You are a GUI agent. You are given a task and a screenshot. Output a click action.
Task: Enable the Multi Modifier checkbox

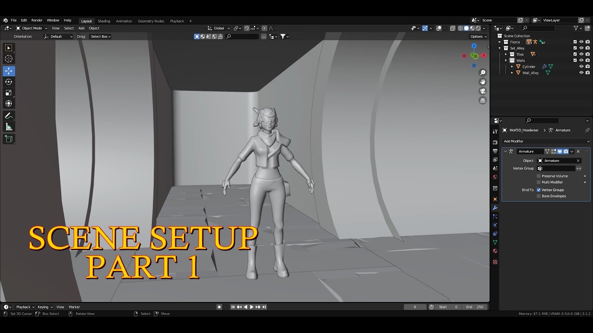point(539,182)
